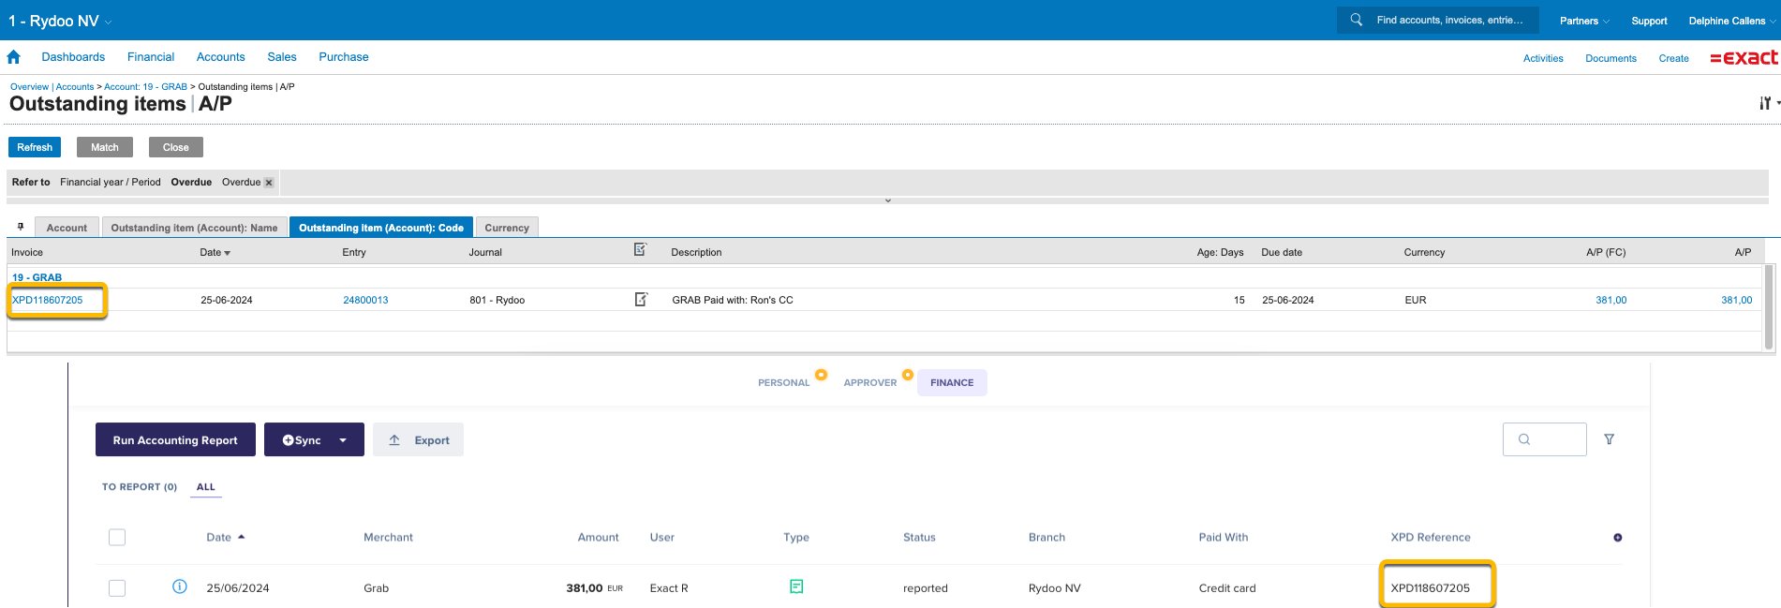Switch to the Currency tab
This screenshot has width=1781, height=608.
coord(506,228)
